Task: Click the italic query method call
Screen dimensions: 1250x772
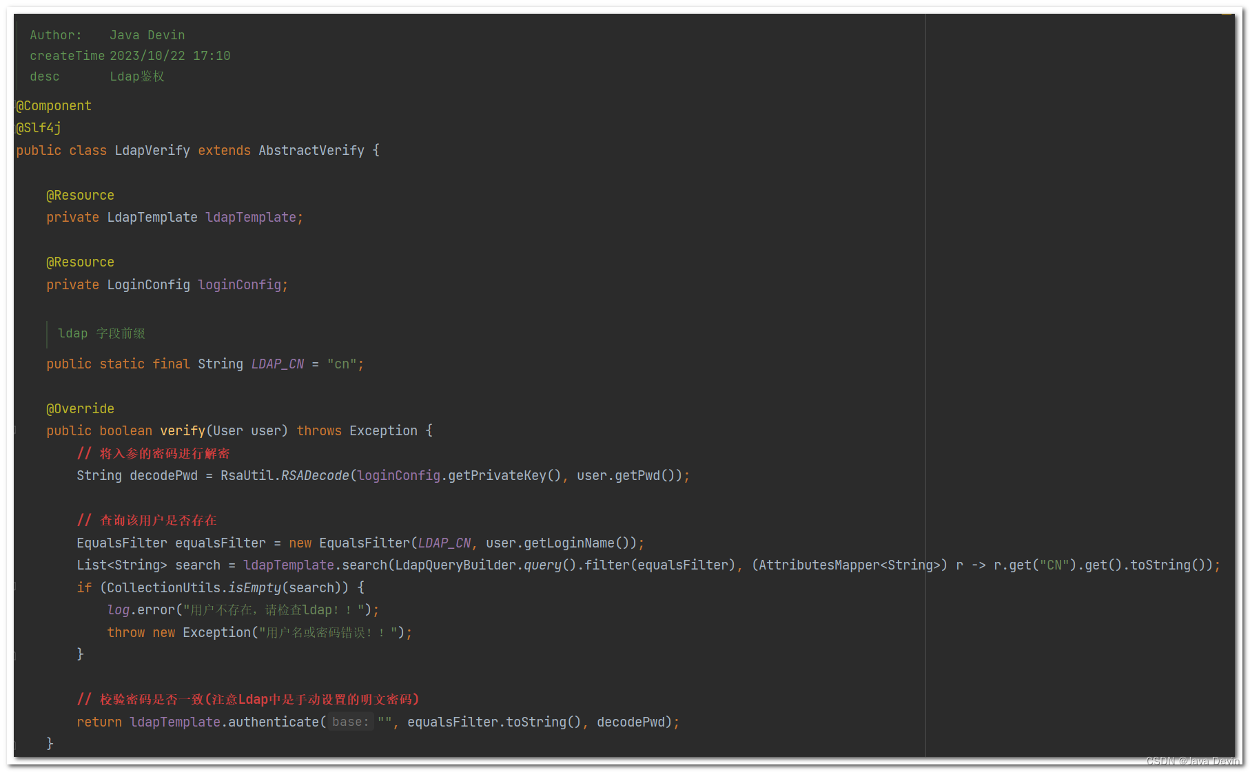Action: 542,565
